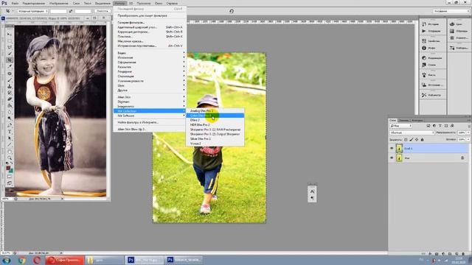This screenshot has width=472, height=265.
Task: Hide the Фон layer
Action: (392, 158)
